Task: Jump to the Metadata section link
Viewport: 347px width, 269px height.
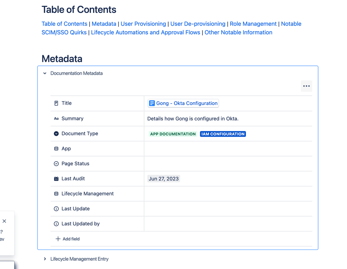Action: 104,24
